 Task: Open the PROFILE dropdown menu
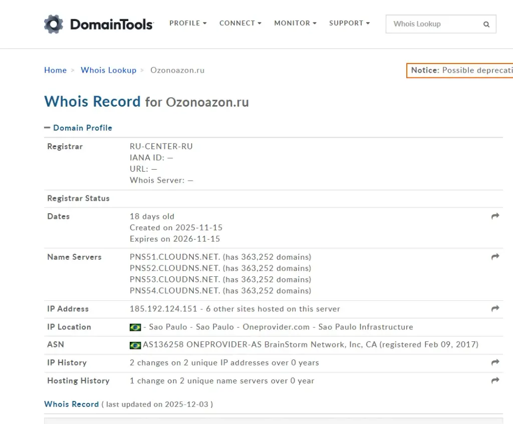point(188,23)
